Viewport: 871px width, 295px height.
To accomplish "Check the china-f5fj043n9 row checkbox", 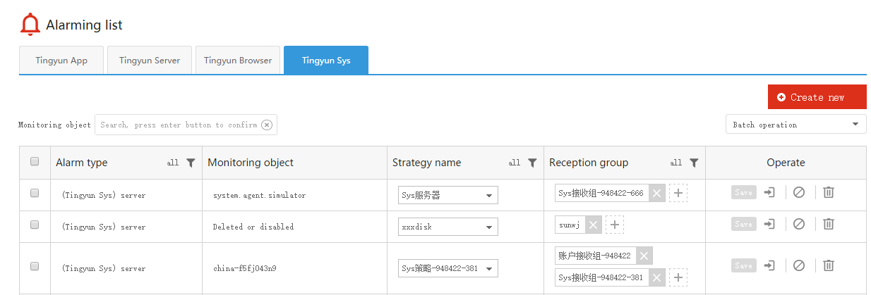I will (x=35, y=266).
